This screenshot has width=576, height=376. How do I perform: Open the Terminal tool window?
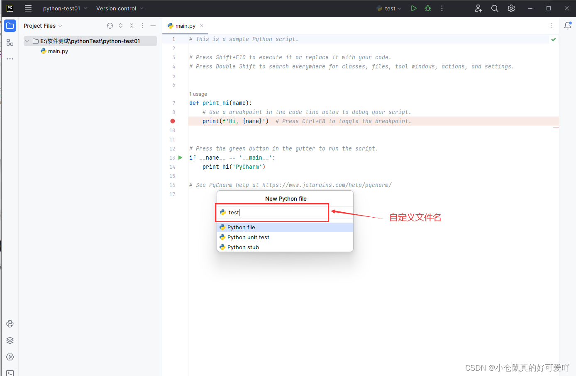(x=10, y=373)
